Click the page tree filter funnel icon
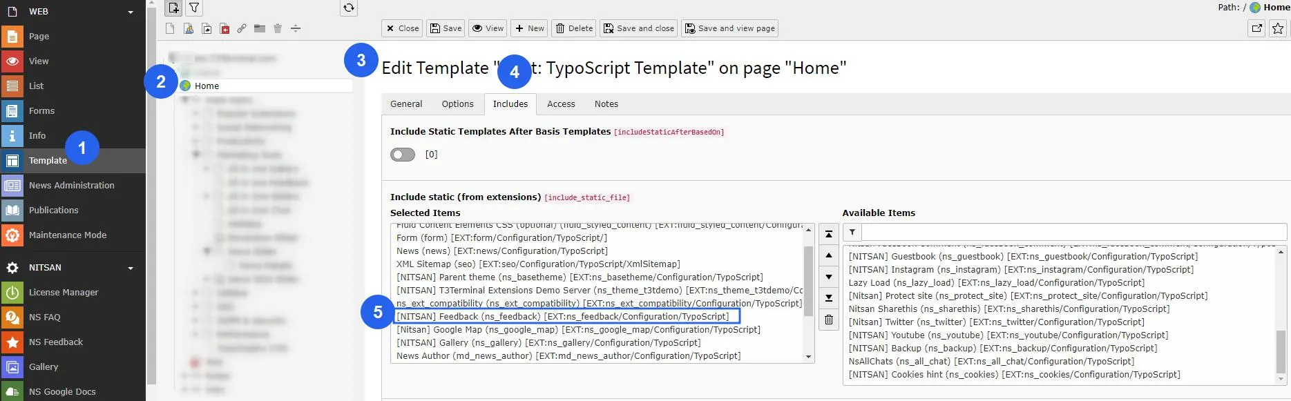 194,8
